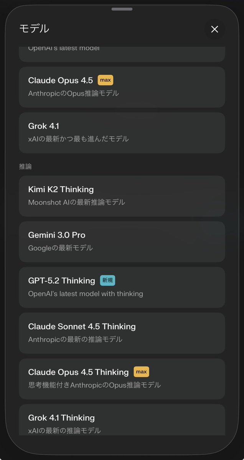Click the drag handle atop the sheet

[122, 9]
